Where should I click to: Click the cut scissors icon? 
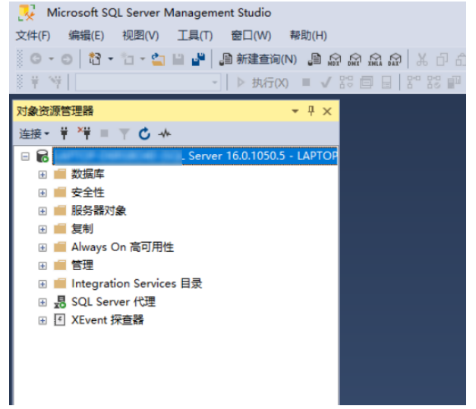tap(421, 59)
